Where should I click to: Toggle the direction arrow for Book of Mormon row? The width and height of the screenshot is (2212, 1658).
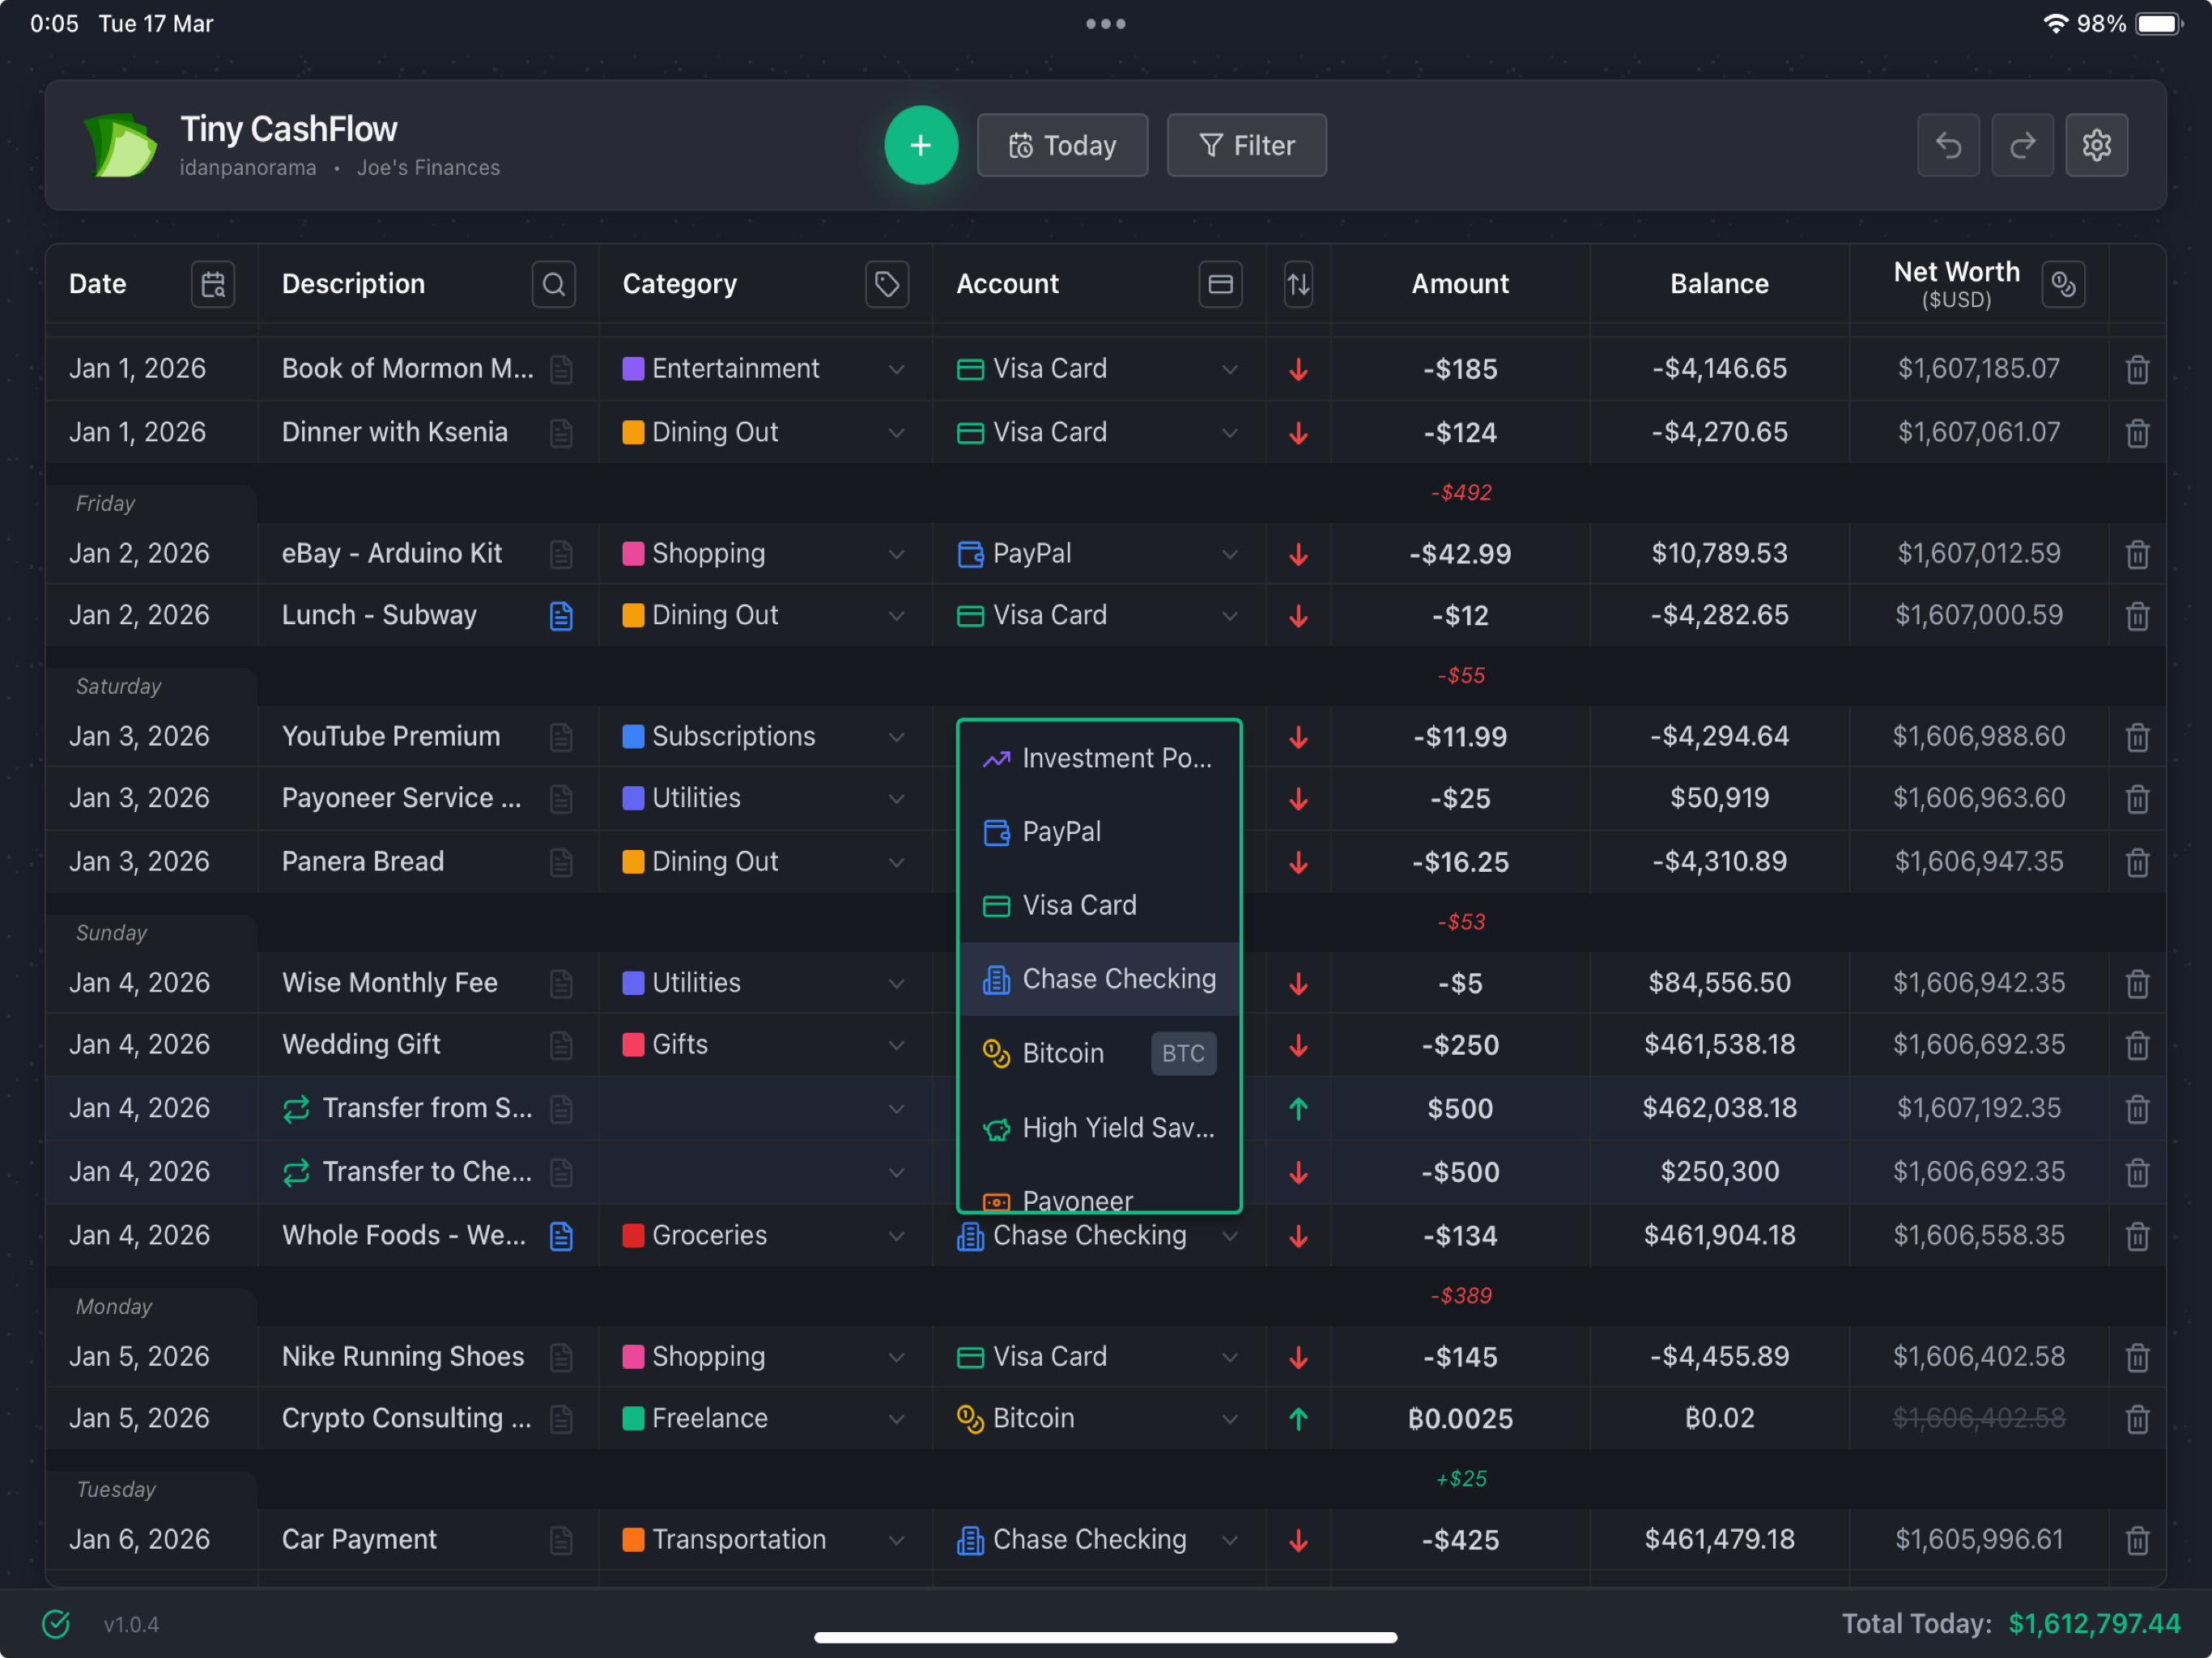click(x=1297, y=369)
